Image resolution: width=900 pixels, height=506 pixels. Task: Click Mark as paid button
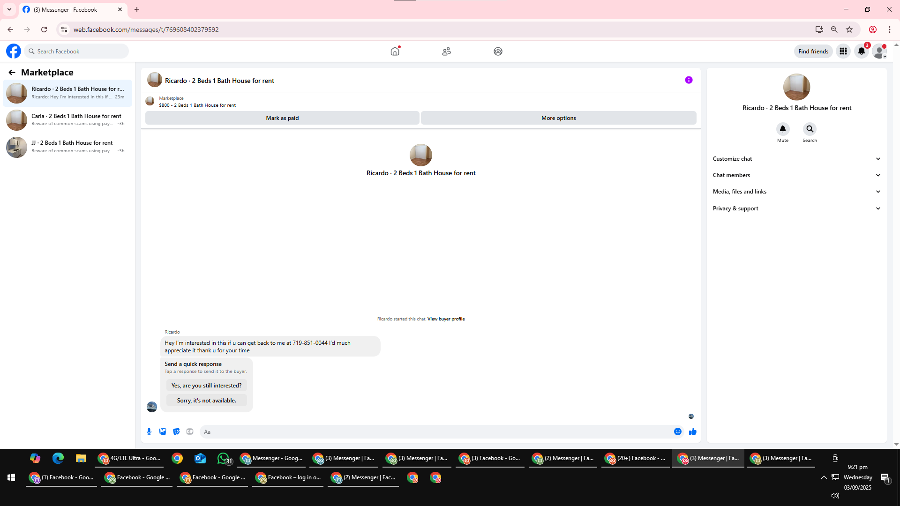(282, 118)
